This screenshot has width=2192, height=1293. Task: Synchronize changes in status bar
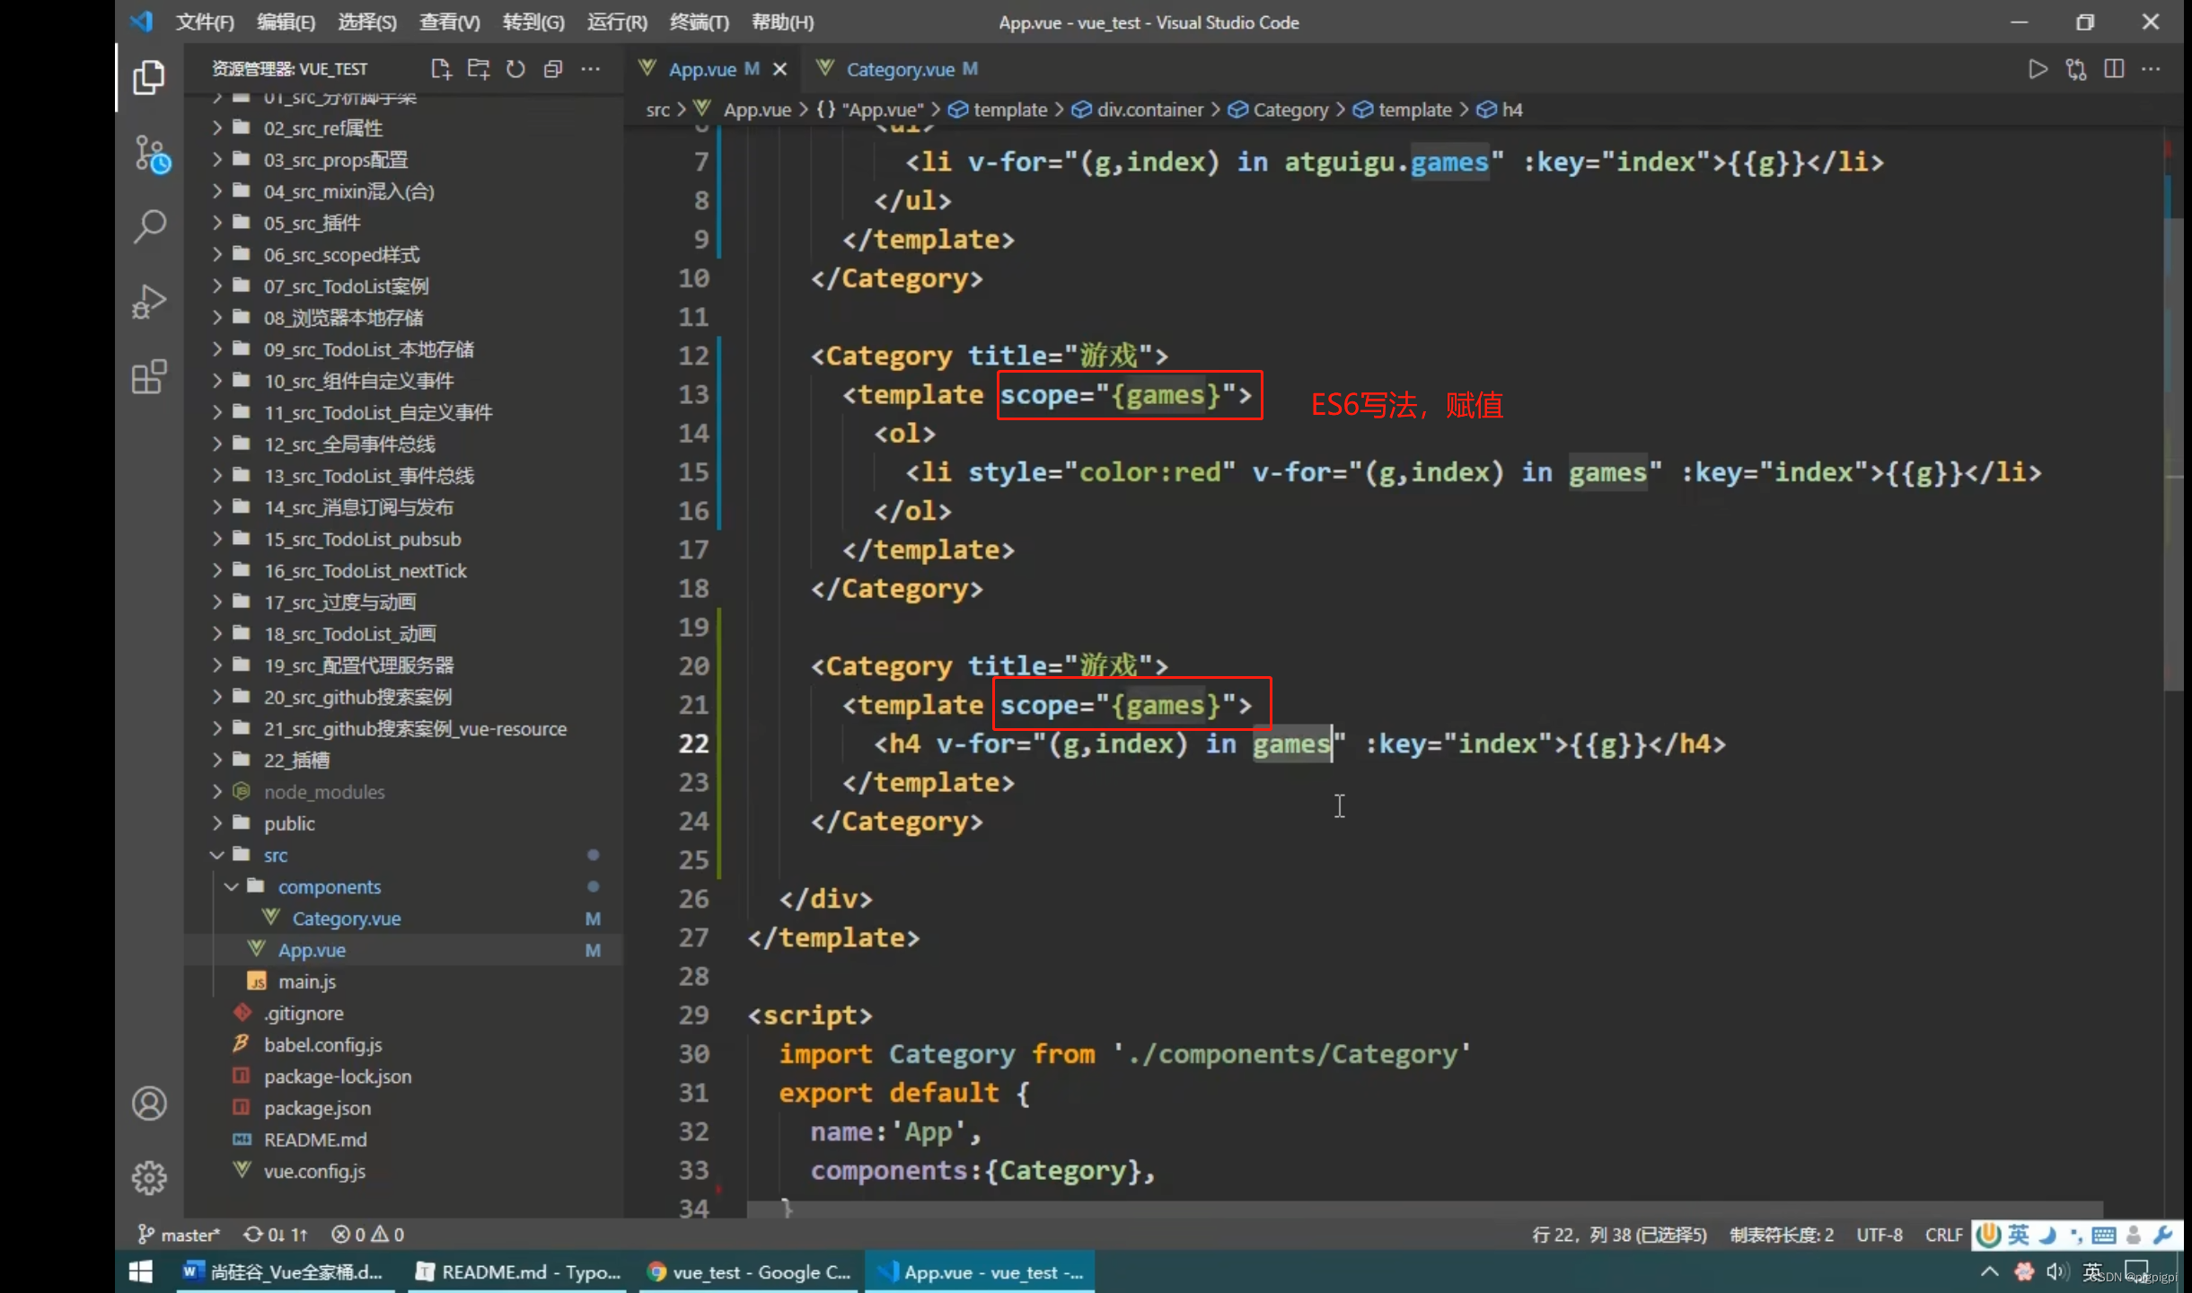point(276,1235)
